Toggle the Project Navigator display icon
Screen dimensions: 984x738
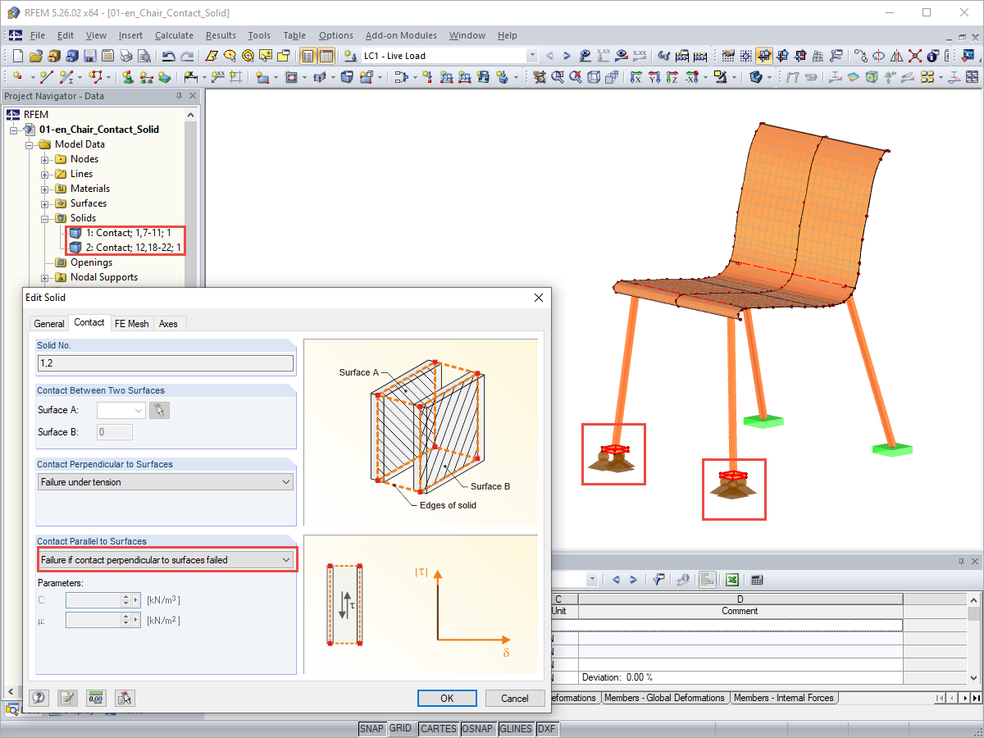tap(308, 56)
